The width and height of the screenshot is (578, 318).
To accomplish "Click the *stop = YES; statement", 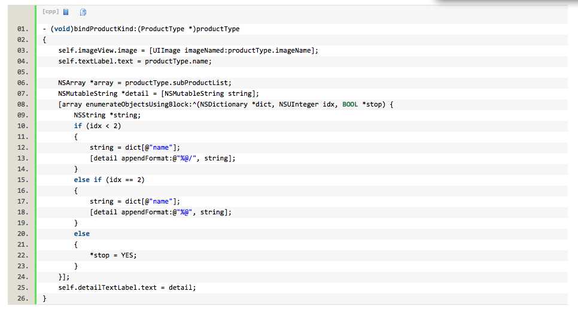I will (x=113, y=255).
